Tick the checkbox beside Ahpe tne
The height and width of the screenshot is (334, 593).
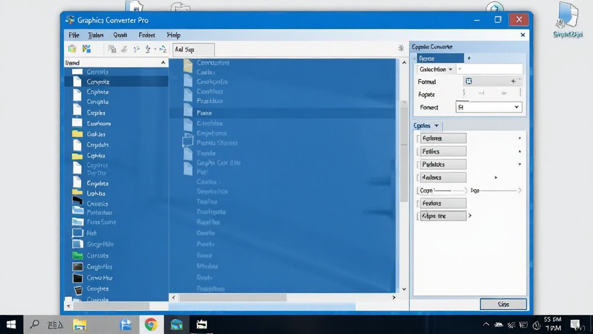click(x=418, y=216)
